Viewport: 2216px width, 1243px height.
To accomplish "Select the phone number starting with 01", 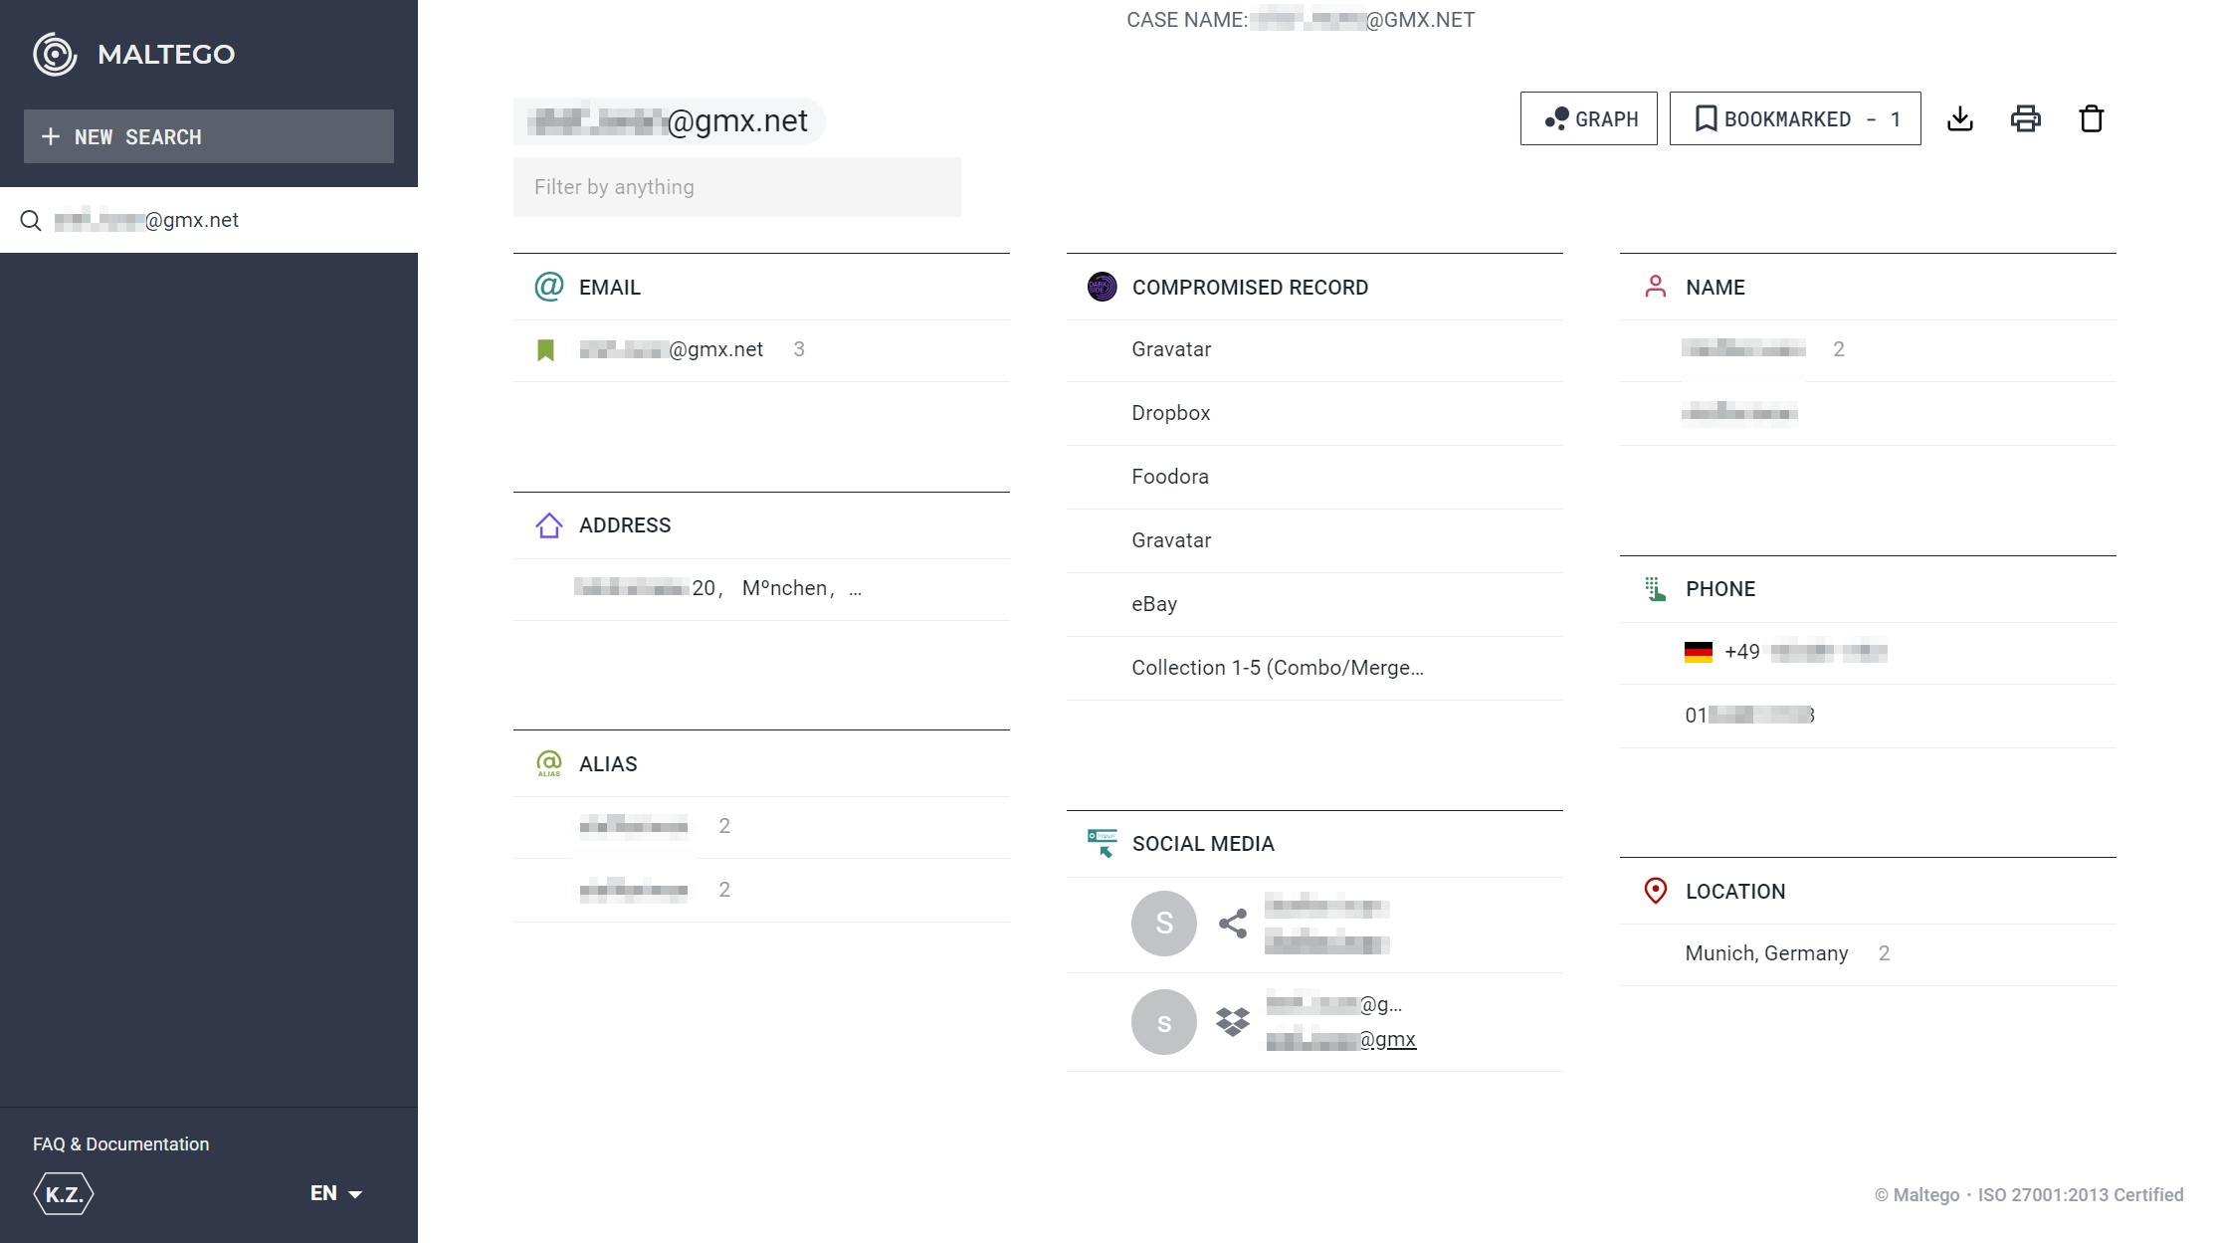I will click(x=1868, y=717).
